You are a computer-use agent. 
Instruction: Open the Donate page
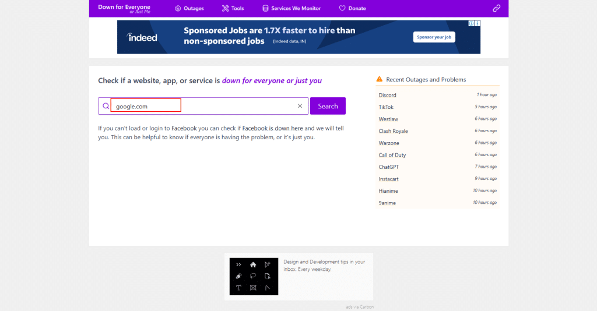pyautogui.click(x=352, y=8)
